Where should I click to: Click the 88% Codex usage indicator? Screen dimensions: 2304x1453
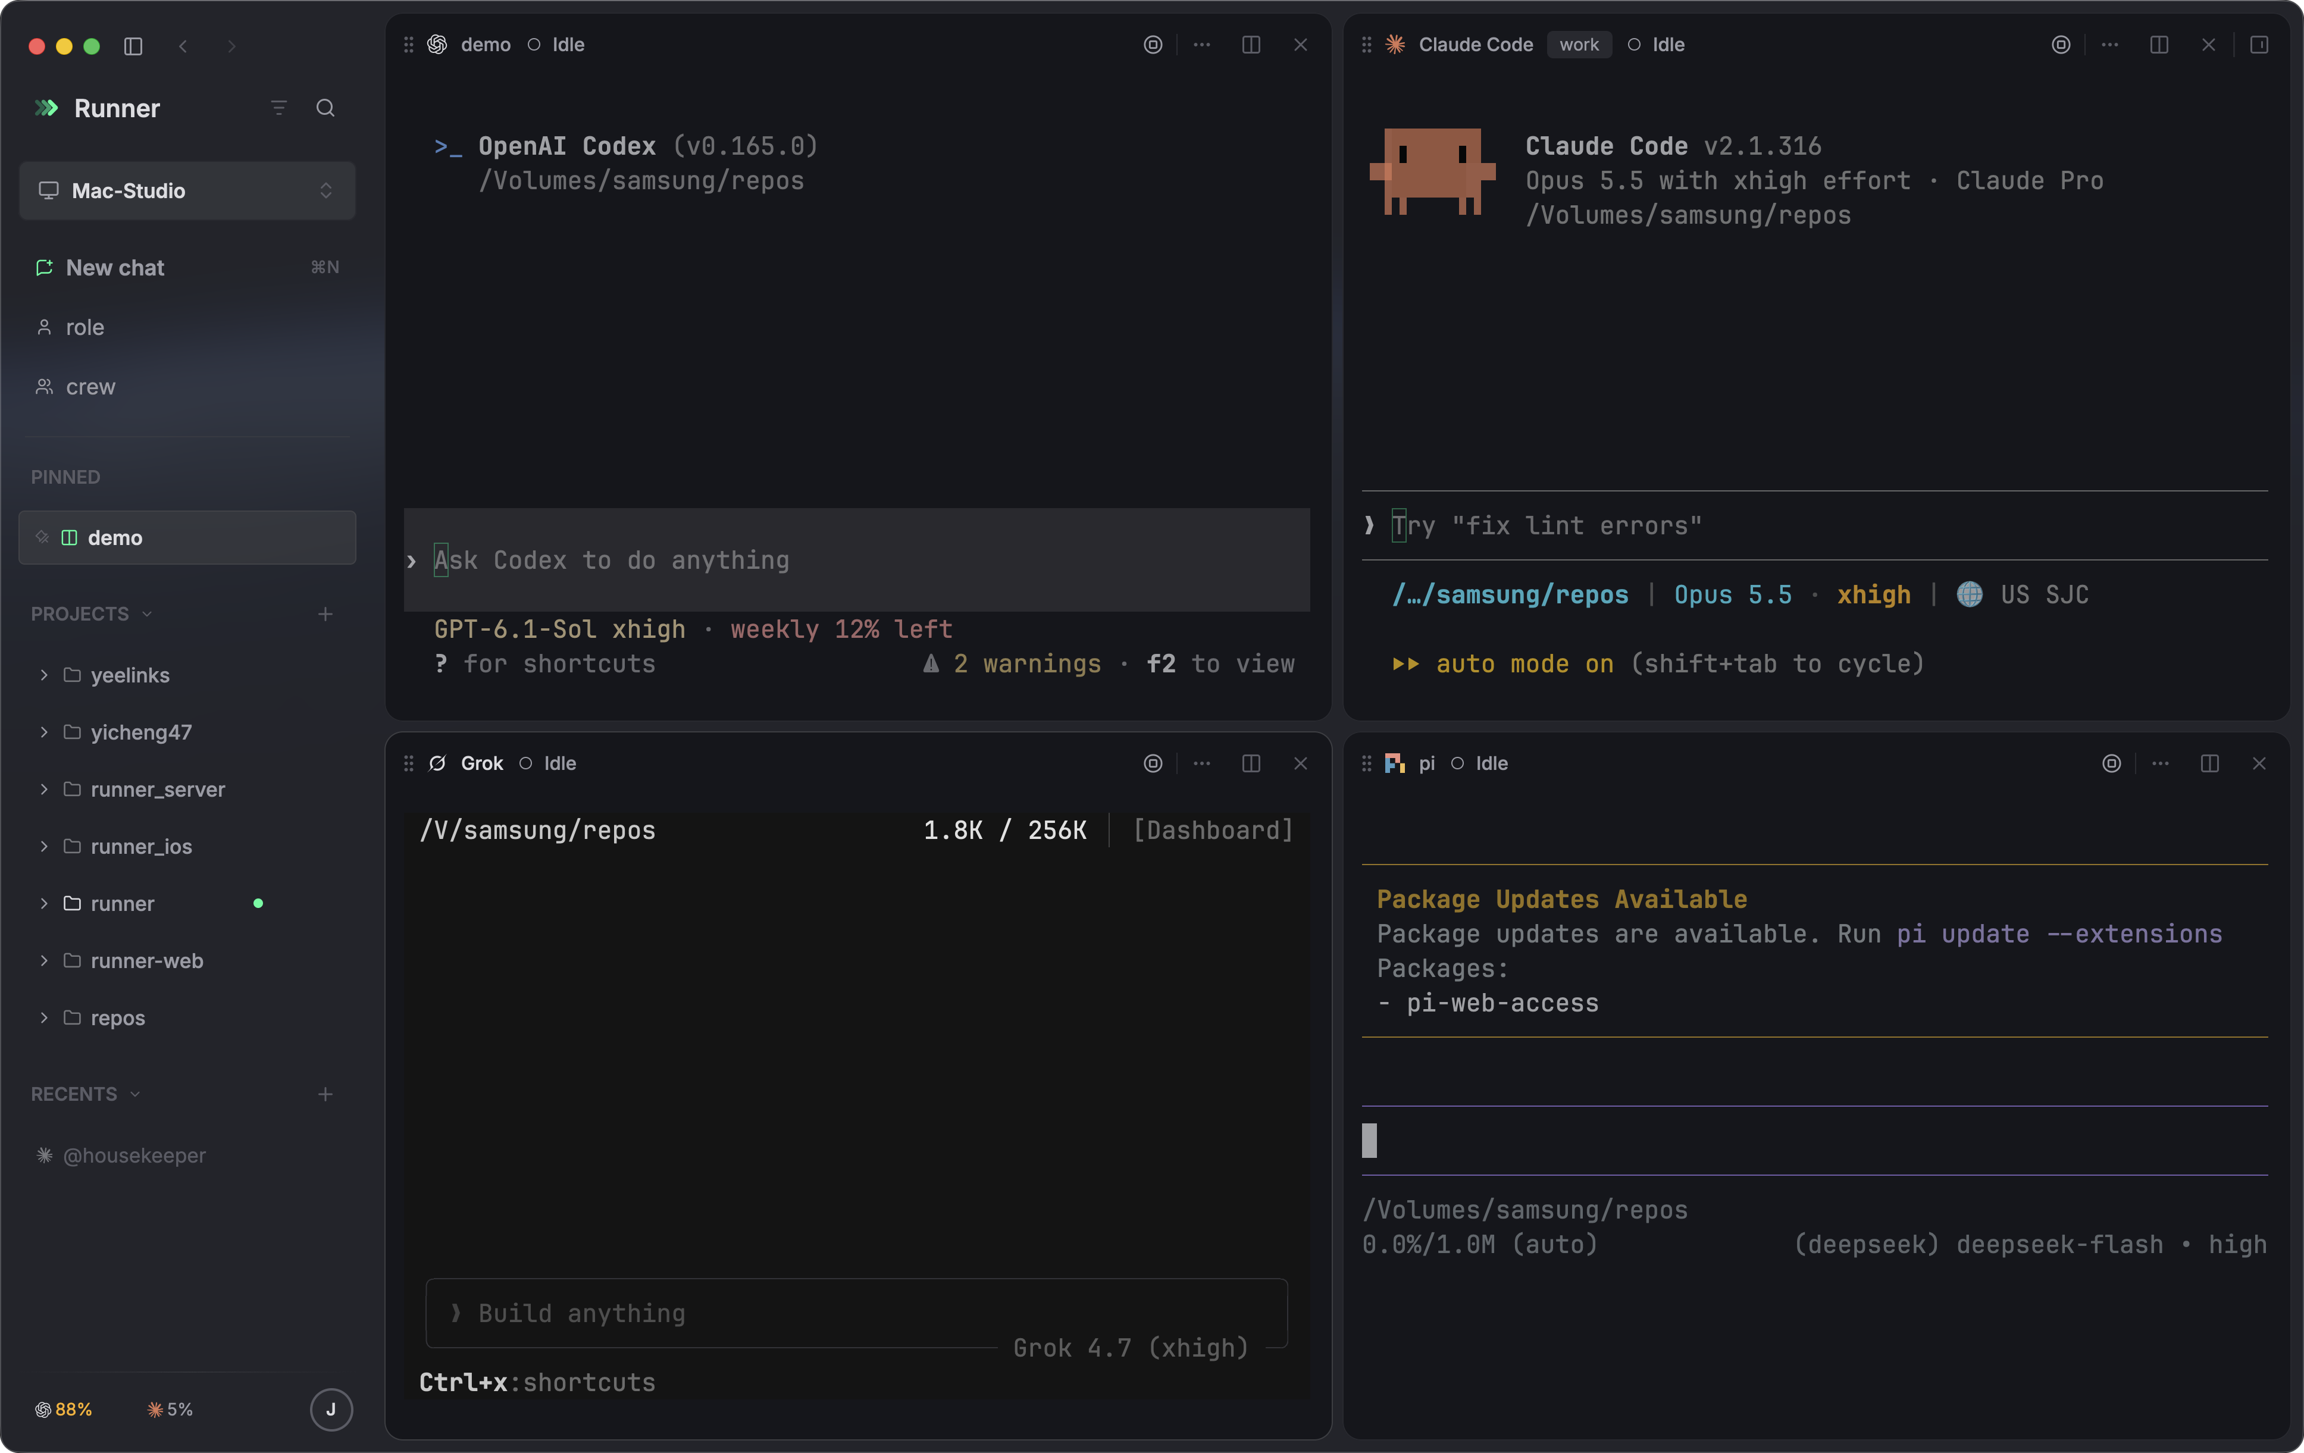click(64, 1409)
